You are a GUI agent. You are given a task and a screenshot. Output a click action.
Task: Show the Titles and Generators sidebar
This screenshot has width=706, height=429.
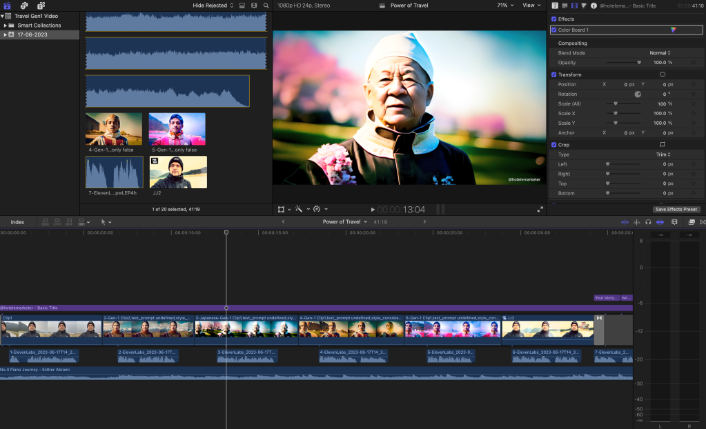tap(41, 6)
